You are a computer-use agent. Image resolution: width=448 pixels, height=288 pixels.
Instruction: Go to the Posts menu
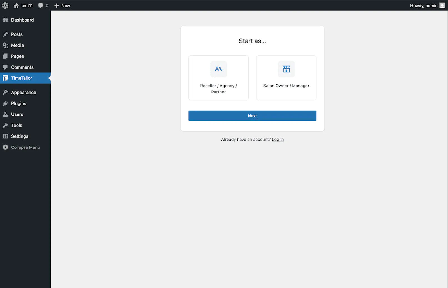[x=25, y=34]
